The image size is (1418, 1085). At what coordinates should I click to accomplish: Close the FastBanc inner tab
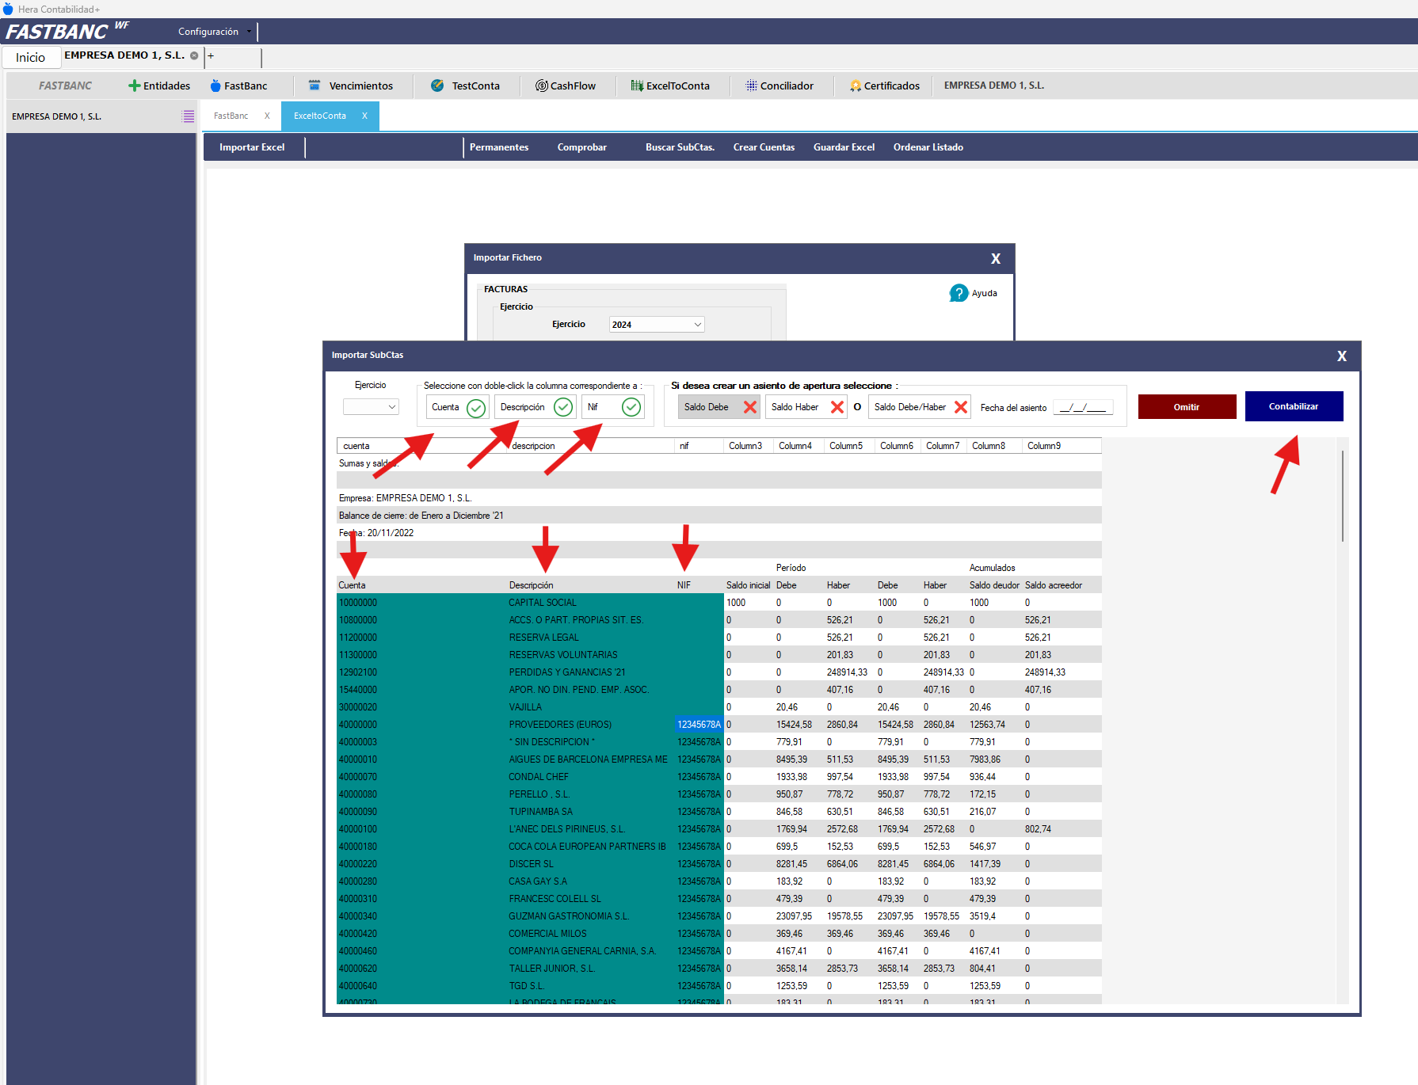click(267, 116)
